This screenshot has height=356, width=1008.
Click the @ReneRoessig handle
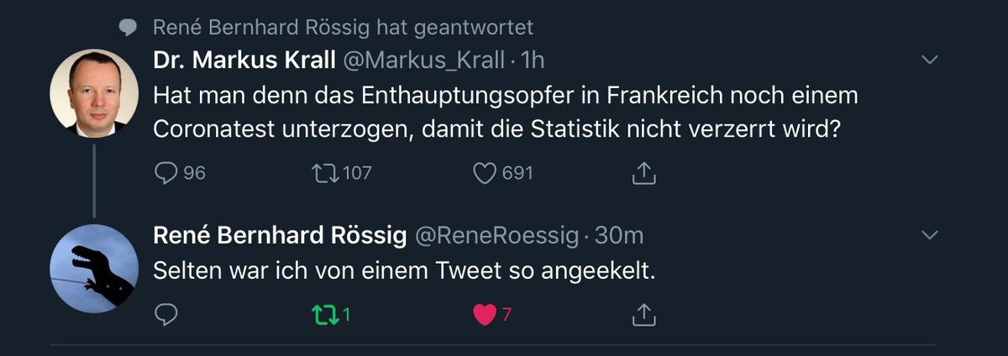click(497, 236)
